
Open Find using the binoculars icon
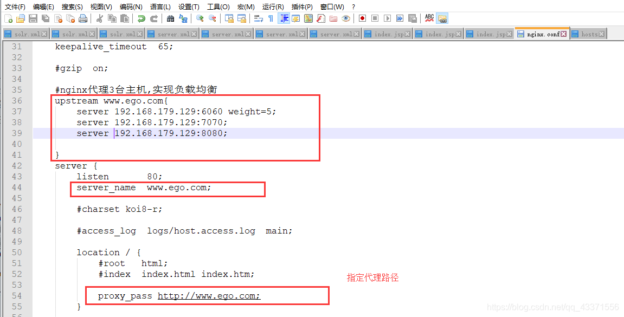(170, 18)
